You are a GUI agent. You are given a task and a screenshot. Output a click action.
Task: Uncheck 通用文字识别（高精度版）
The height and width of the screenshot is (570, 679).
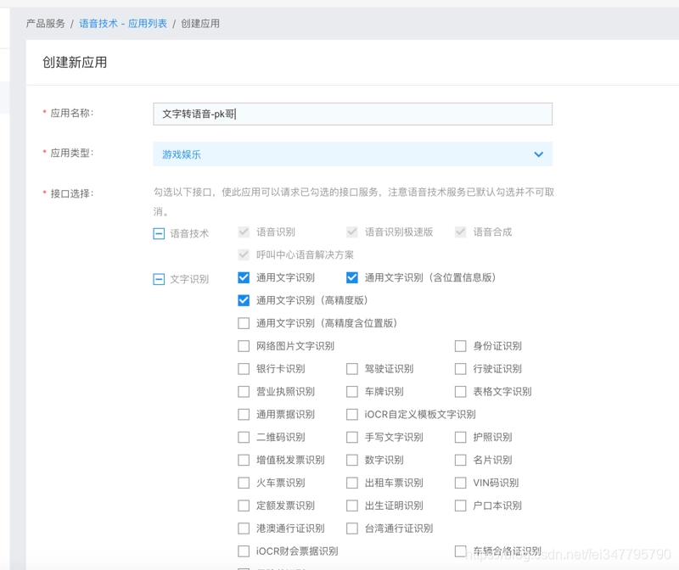pyautogui.click(x=244, y=300)
